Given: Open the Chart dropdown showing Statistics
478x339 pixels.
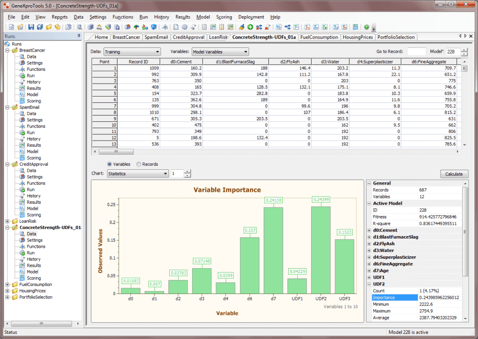Looking at the screenshot, I should point(138,174).
